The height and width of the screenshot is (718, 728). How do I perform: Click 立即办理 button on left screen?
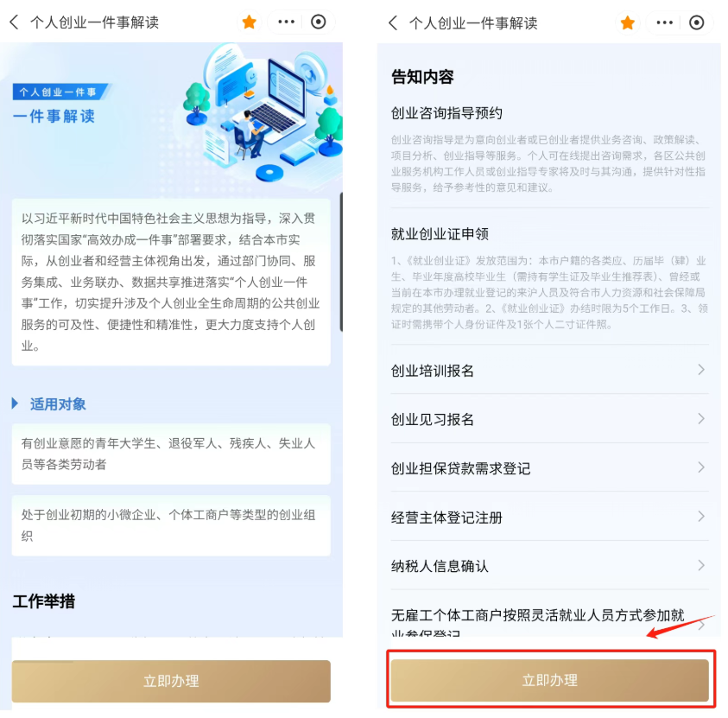pyautogui.click(x=171, y=681)
